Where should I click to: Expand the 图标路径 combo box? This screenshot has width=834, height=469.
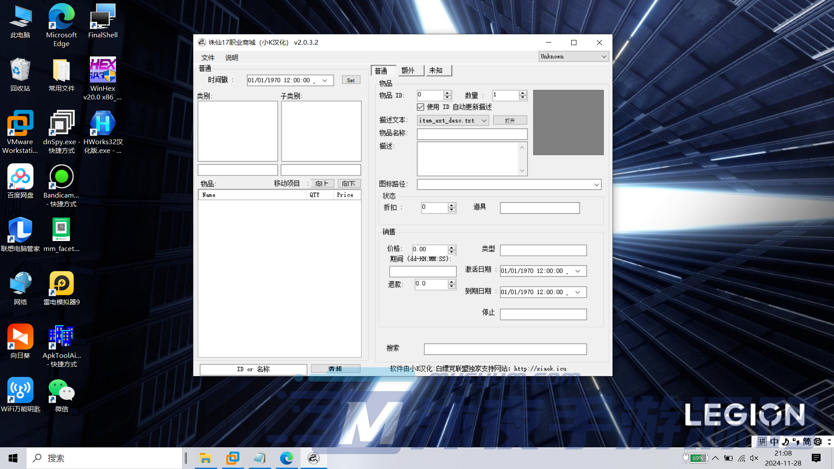[x=596, y=185]
